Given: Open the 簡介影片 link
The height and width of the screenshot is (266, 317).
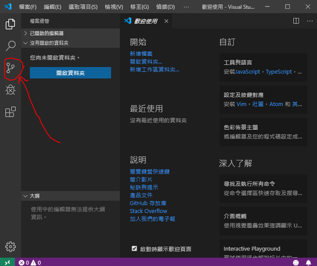Looking at the screenshot, I should tap(141, 179).
